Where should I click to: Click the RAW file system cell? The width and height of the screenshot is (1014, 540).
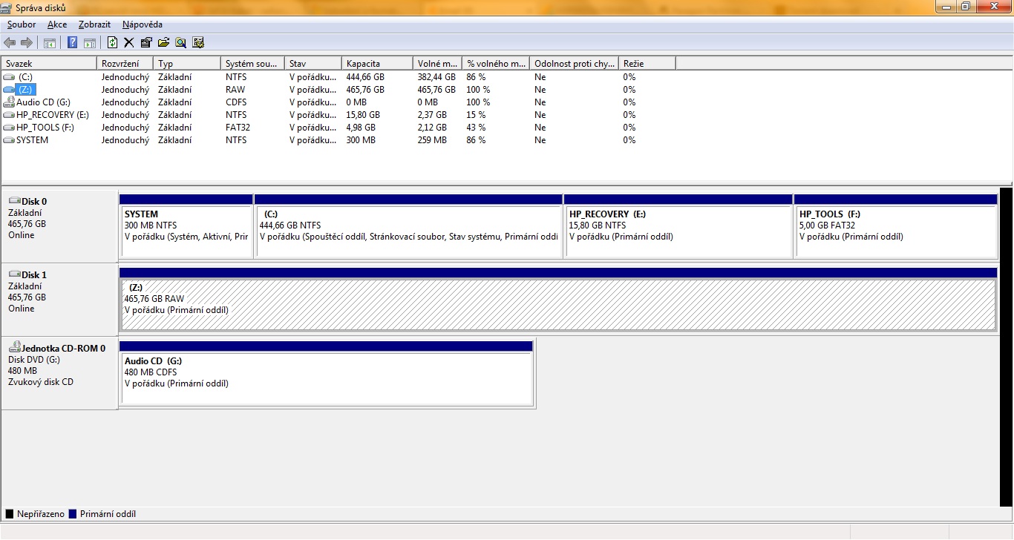[x=235, y=90]
